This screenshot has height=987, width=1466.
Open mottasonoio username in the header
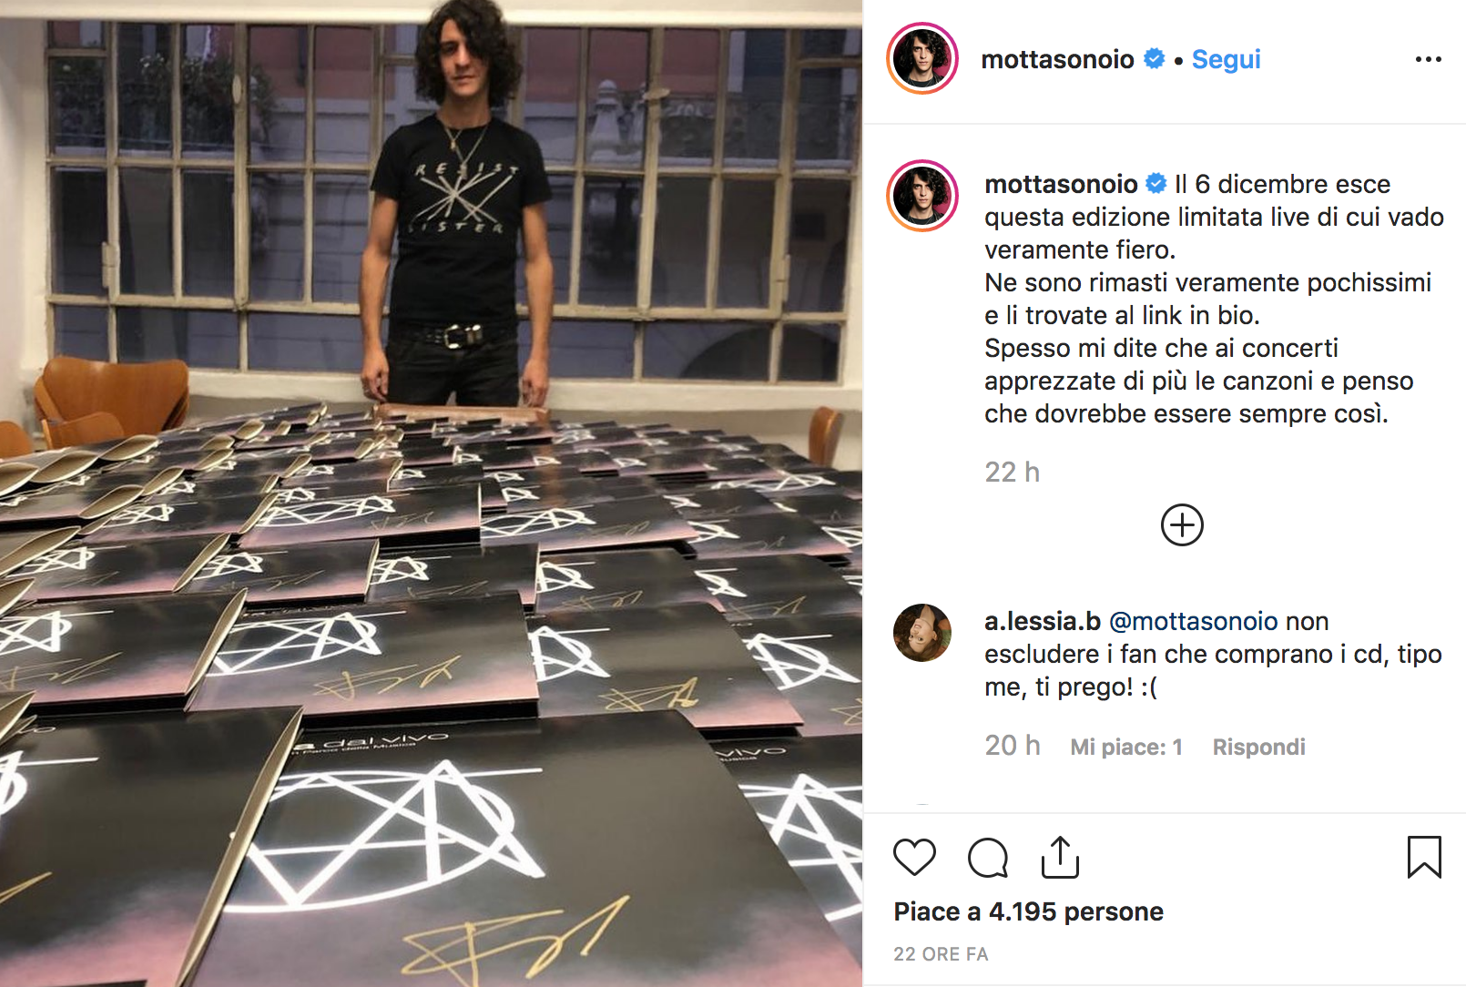(1057, 59)
